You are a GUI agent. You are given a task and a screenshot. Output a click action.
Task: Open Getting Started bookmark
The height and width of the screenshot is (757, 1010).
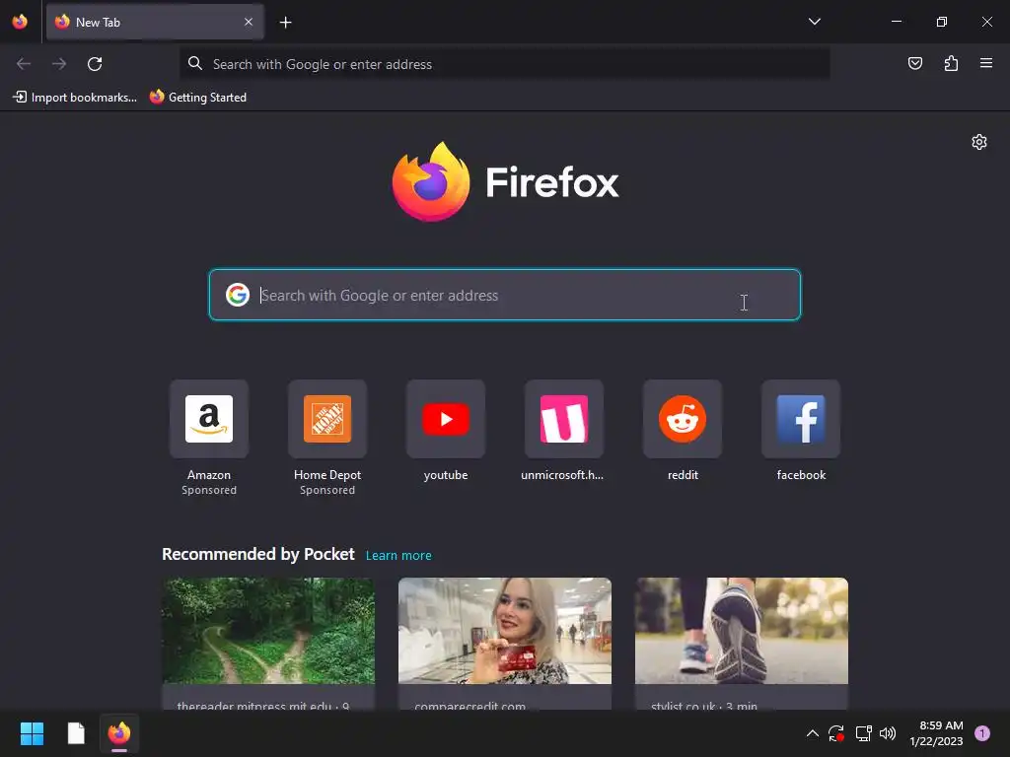click(198, 98)
